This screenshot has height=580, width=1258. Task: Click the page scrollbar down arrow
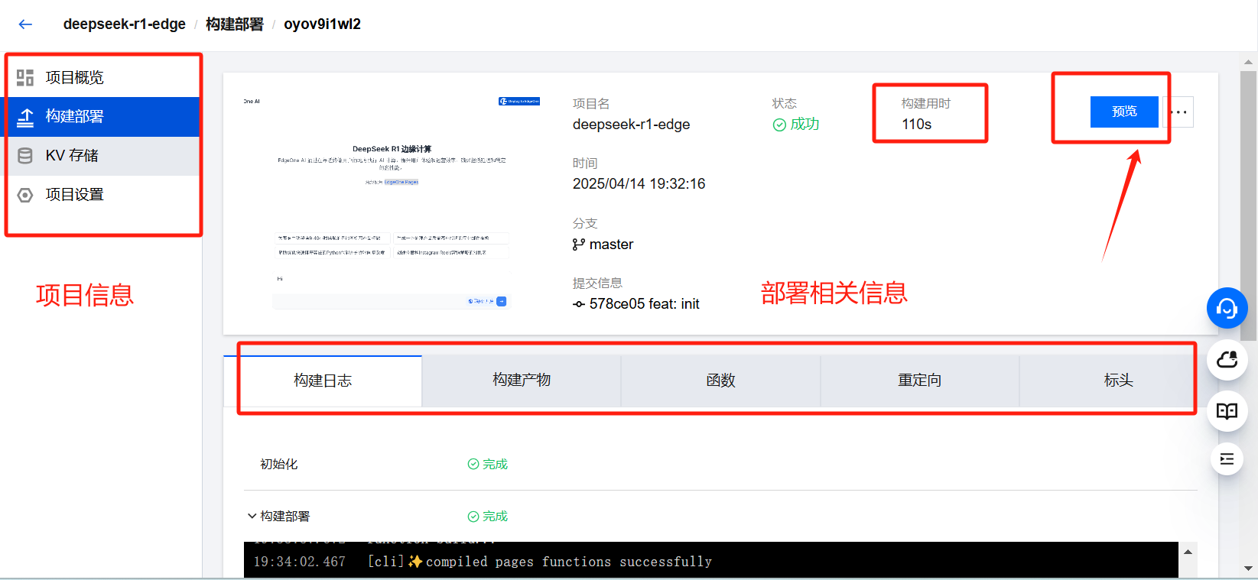[1248, 569]
